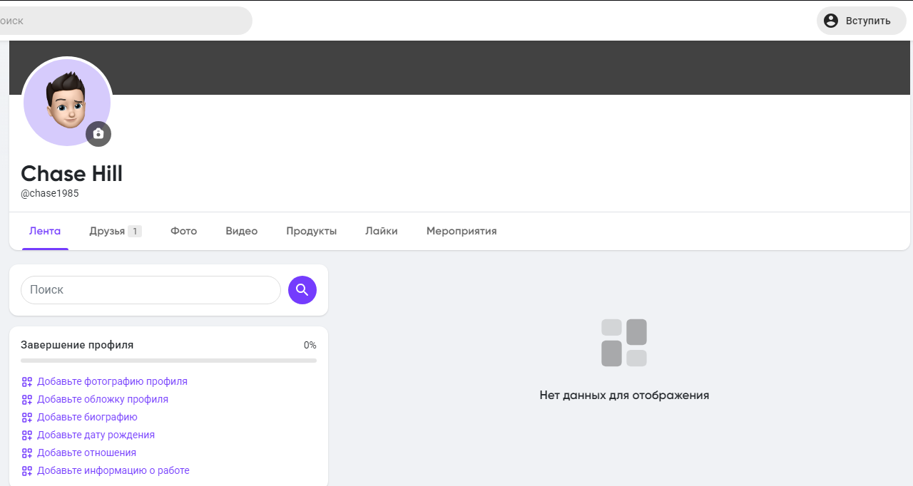The width and height of the screenshot is (913, 486).
Task: Focus the Поиск field in the profile panel
Action: pyautogui.click(x=151, y=290)
